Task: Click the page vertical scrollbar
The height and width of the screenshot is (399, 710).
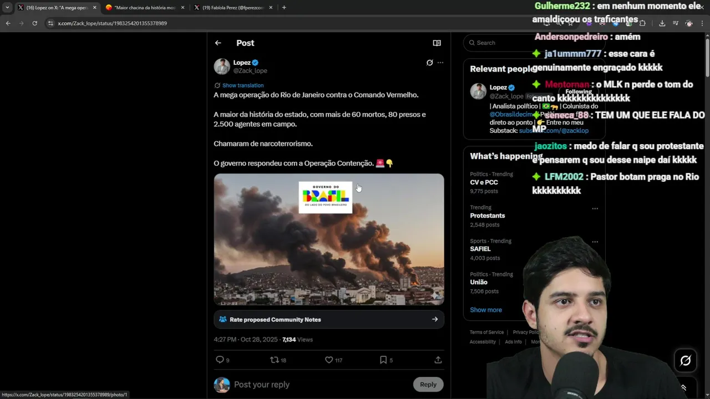Action: [x=707, y=58]
